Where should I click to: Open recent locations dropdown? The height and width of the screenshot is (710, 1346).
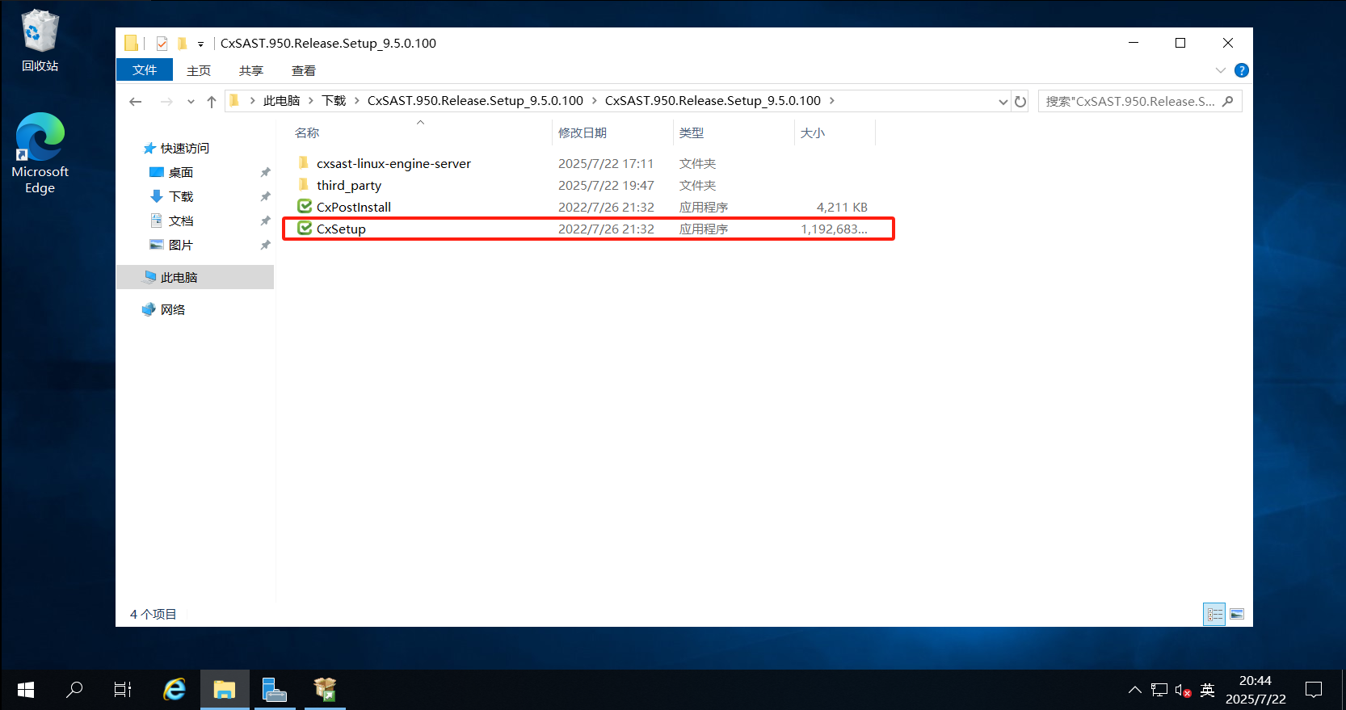coord(191,101)
